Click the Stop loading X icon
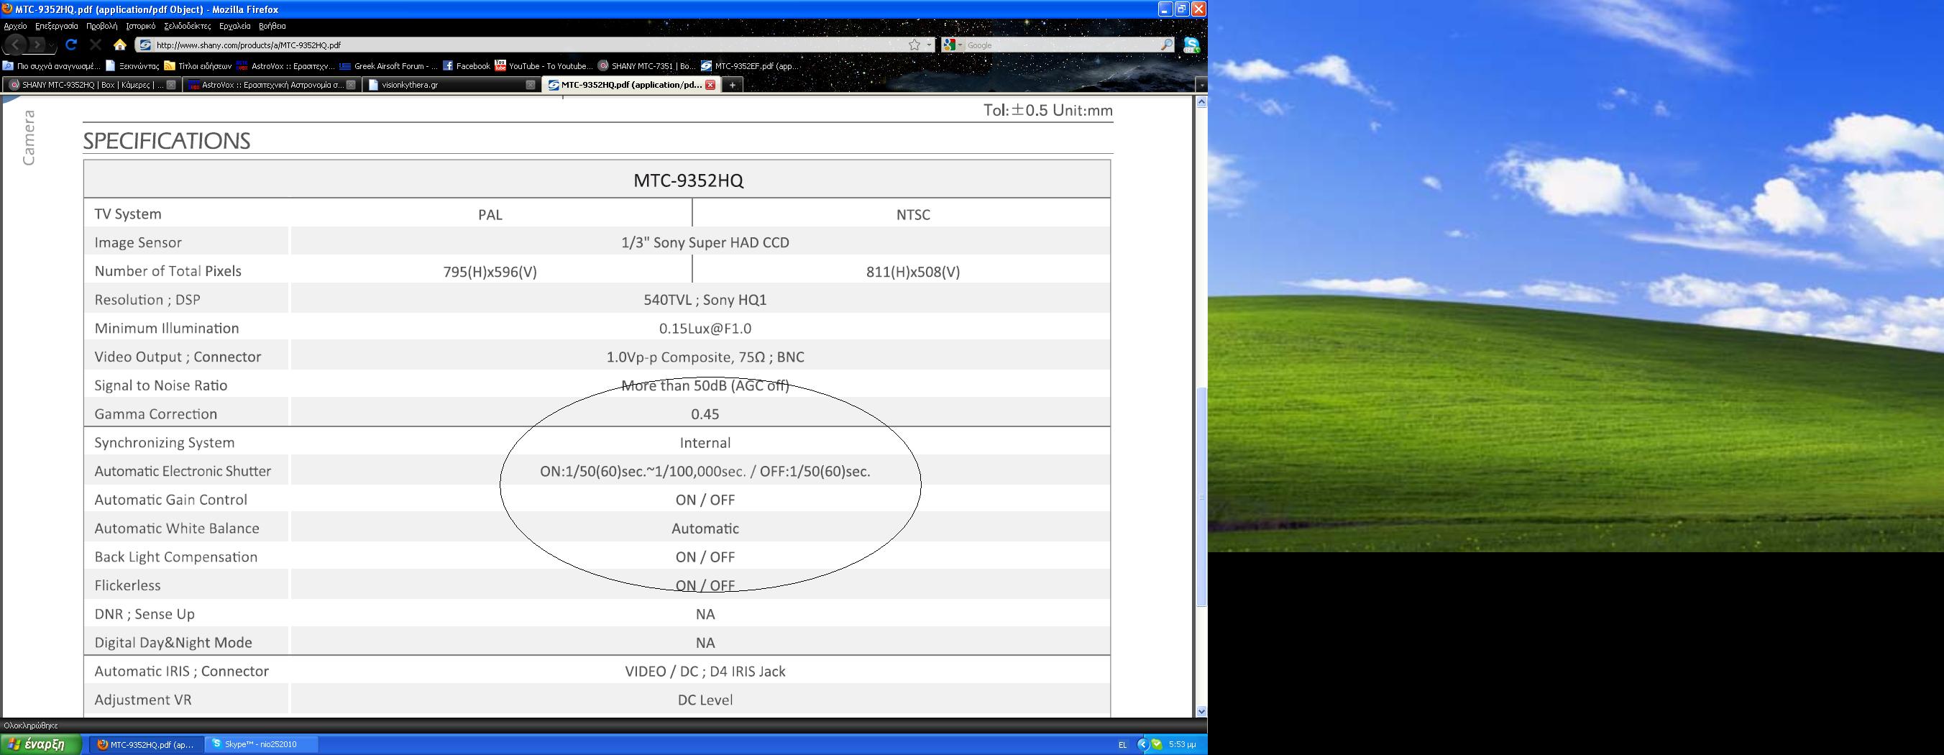This screenshot has height=755, width=1944. click(x=95, y=45)
